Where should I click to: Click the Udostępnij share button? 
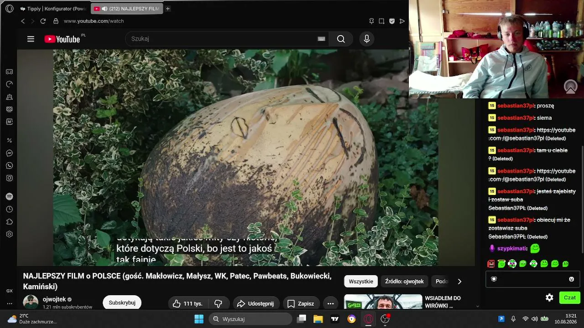pos(255,304)
